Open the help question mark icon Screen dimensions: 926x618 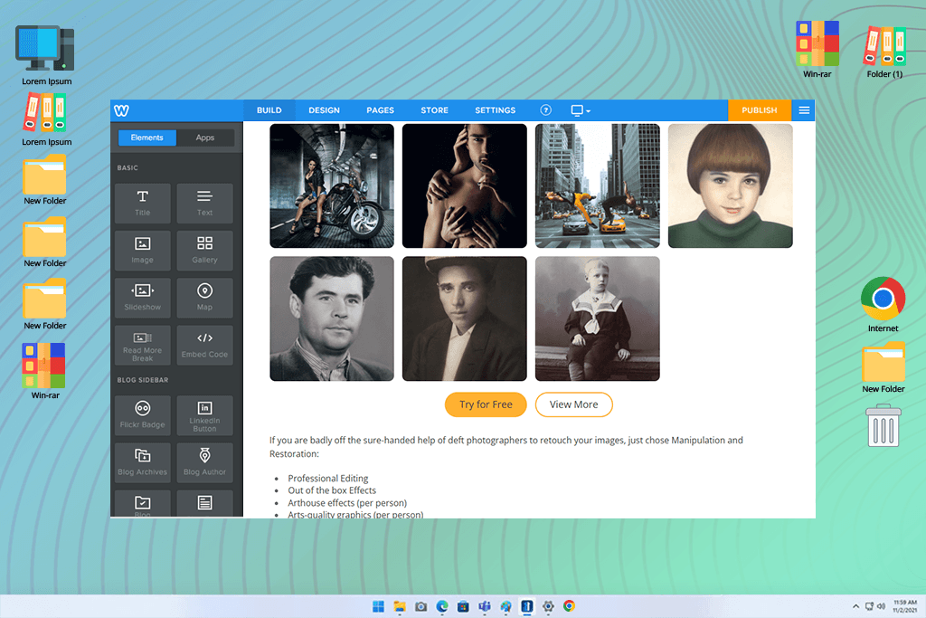(545, 109)
